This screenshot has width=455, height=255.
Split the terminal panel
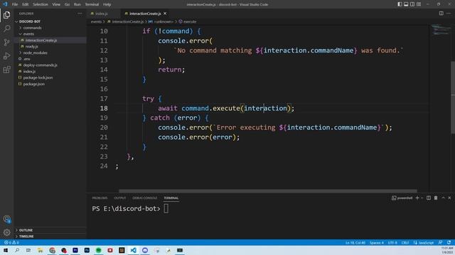point(428,198)
